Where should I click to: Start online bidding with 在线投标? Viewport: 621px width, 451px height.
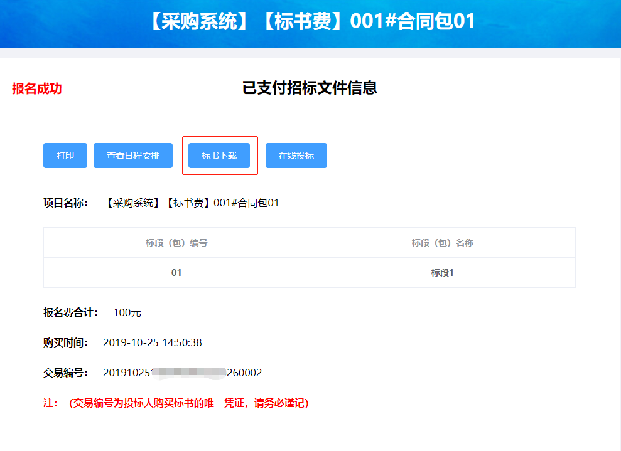point(296,156)
